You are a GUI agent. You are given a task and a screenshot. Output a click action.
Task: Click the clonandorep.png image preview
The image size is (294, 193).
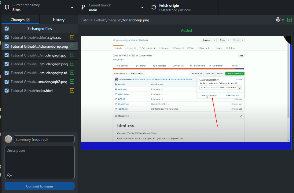(x=186, y=93)
